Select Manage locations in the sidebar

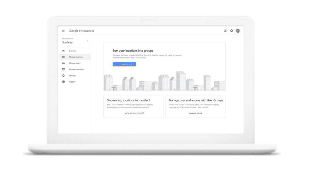76,57
